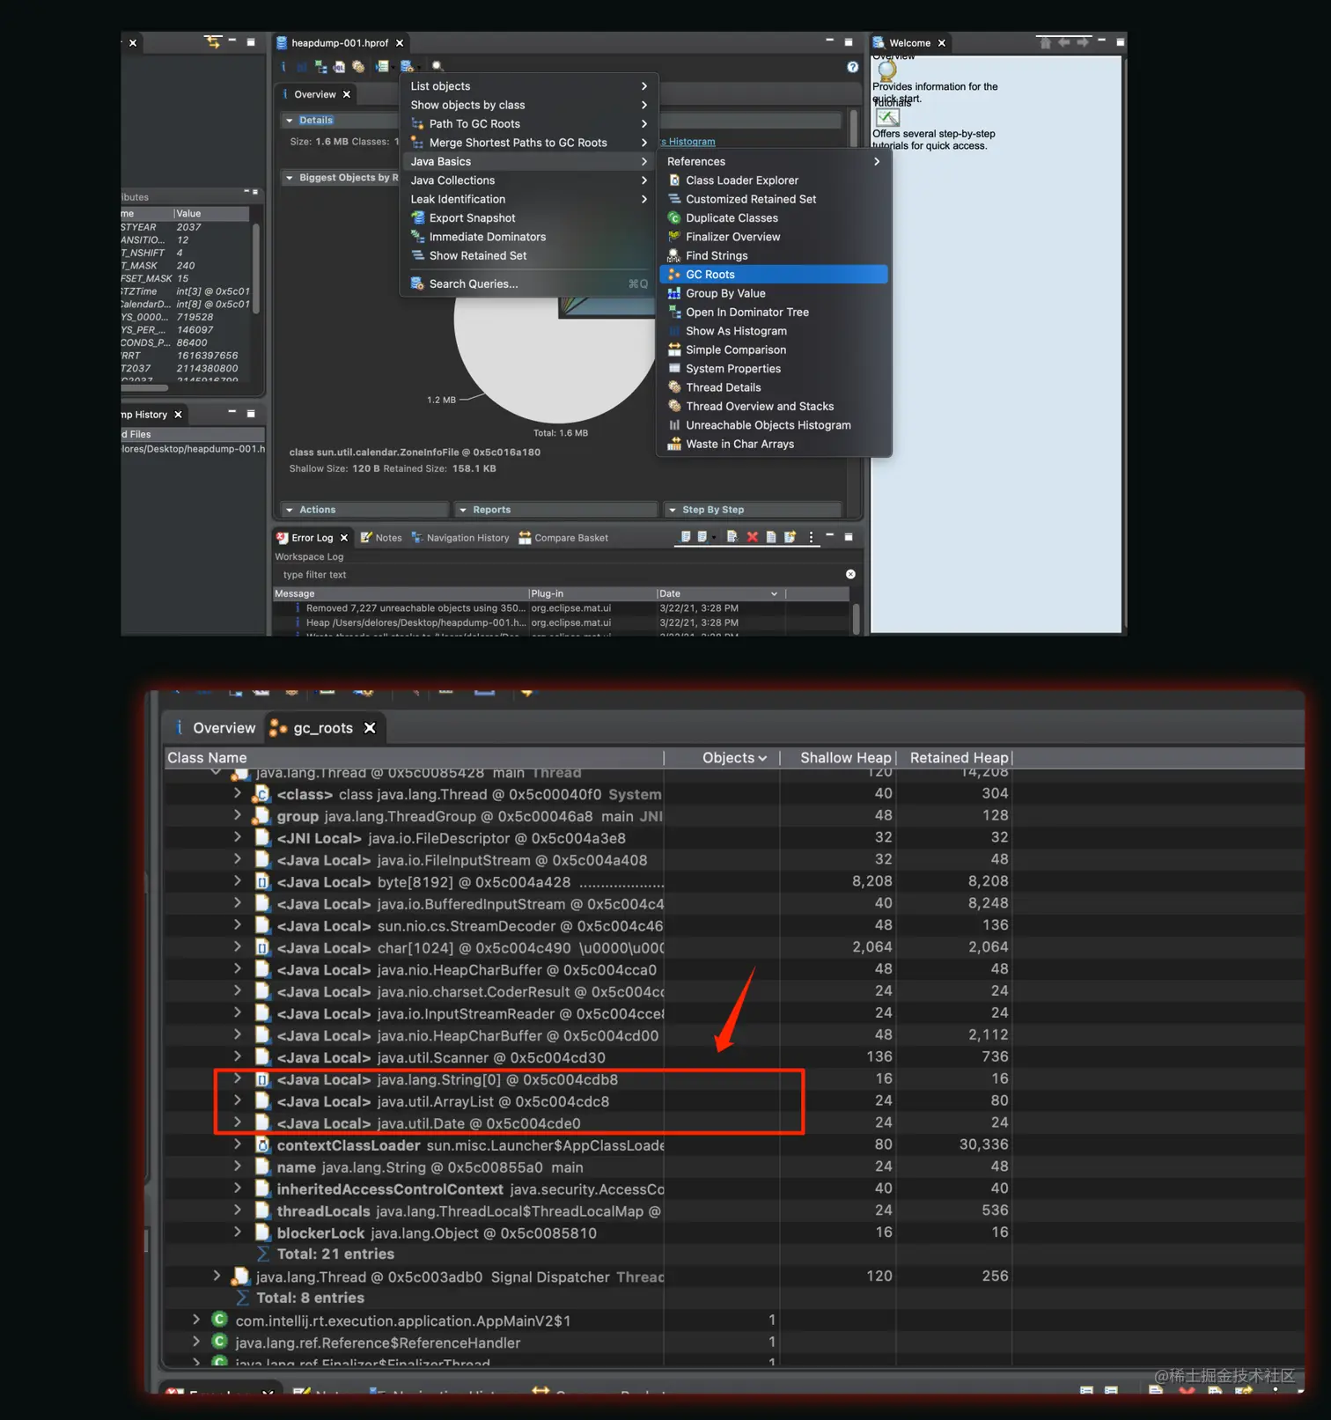The image size is (1331, 1420).
Task: Expand the java.util.ArrayList Java Local row
Action: click(x=238, y=1100)
